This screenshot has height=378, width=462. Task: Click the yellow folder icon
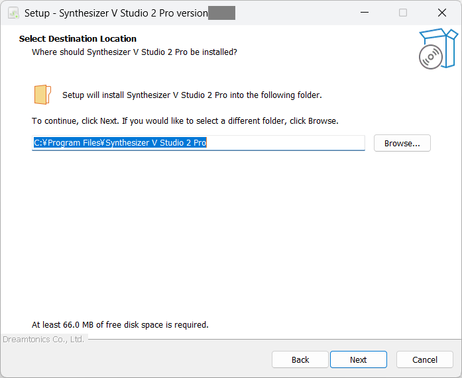[x=42, y=95]
